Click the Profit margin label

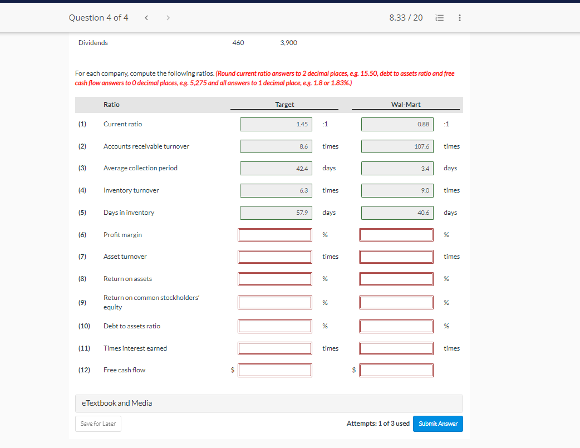[x=123, y=235]
